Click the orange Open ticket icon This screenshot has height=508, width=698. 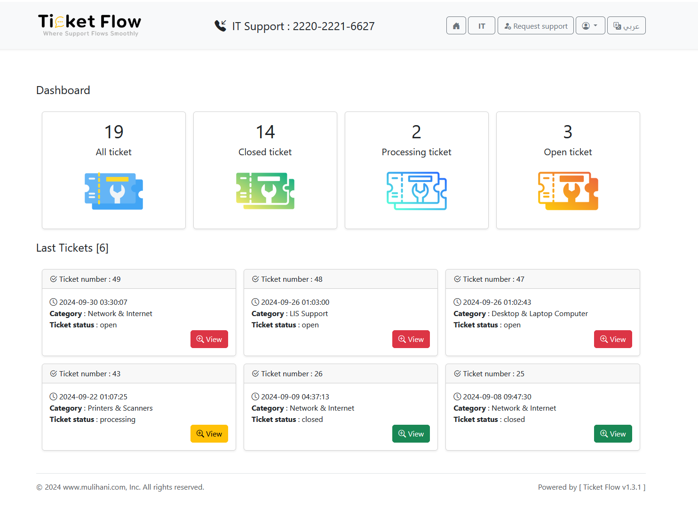(x=568, y=191)
